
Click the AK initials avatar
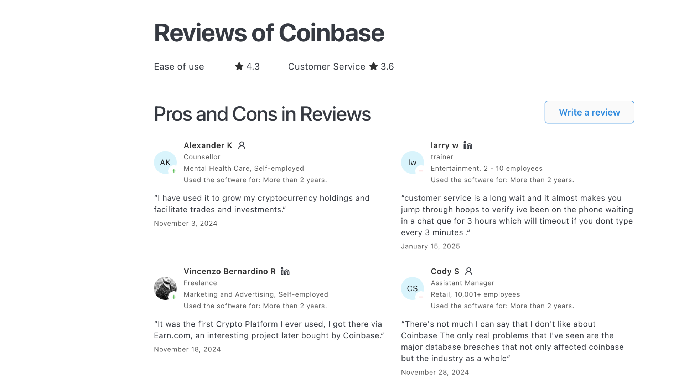165,162
